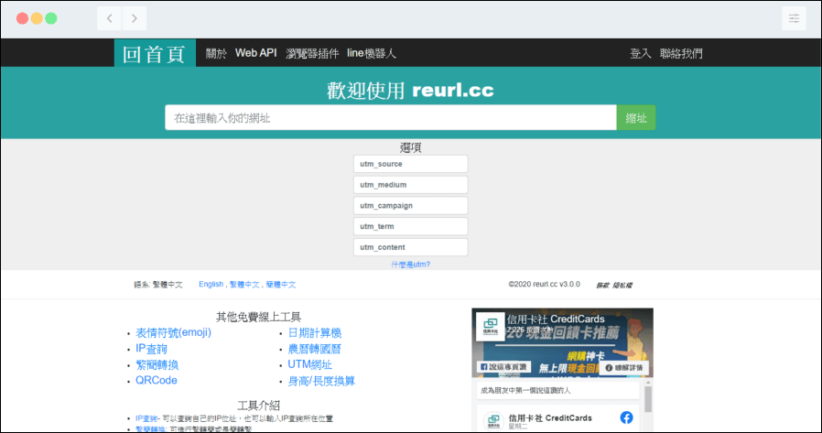The image size is (822, 433).
Task: Click the 其他免費線上工具 heading
Action: [258, 317]
